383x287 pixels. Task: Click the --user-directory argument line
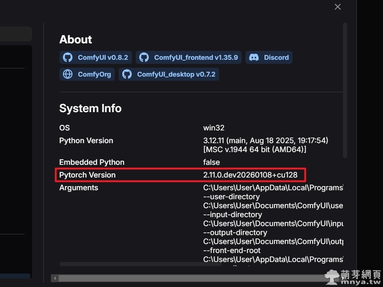point(231,197)
